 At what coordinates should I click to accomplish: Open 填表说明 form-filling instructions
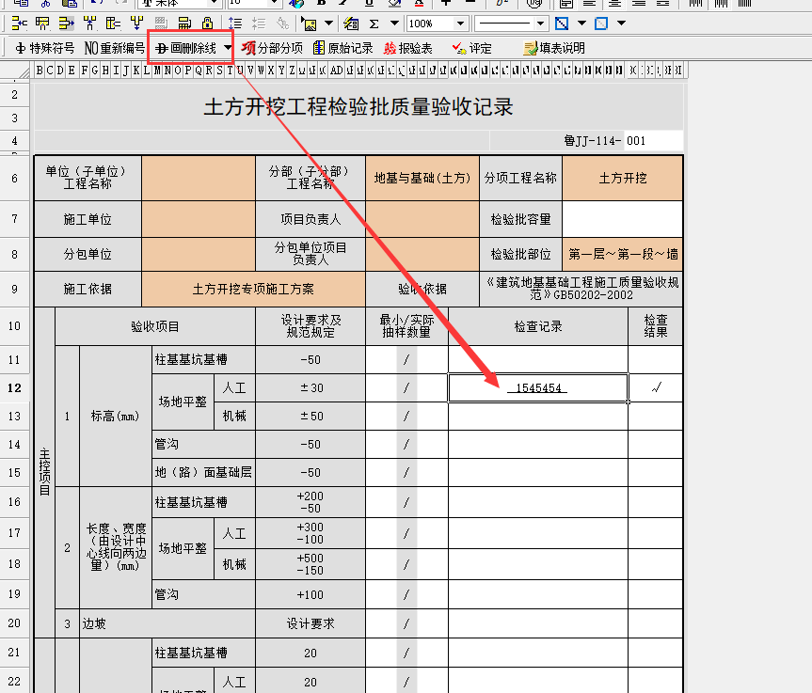pos(554,48)
